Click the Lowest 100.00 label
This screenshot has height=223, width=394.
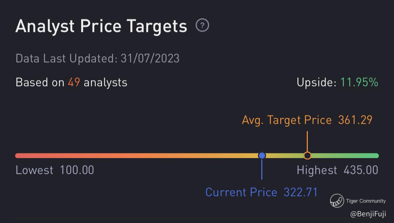pos(55,170)
